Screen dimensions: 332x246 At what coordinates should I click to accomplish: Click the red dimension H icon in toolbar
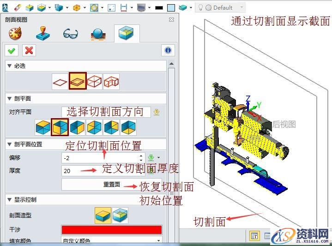[x=124, y=8]
